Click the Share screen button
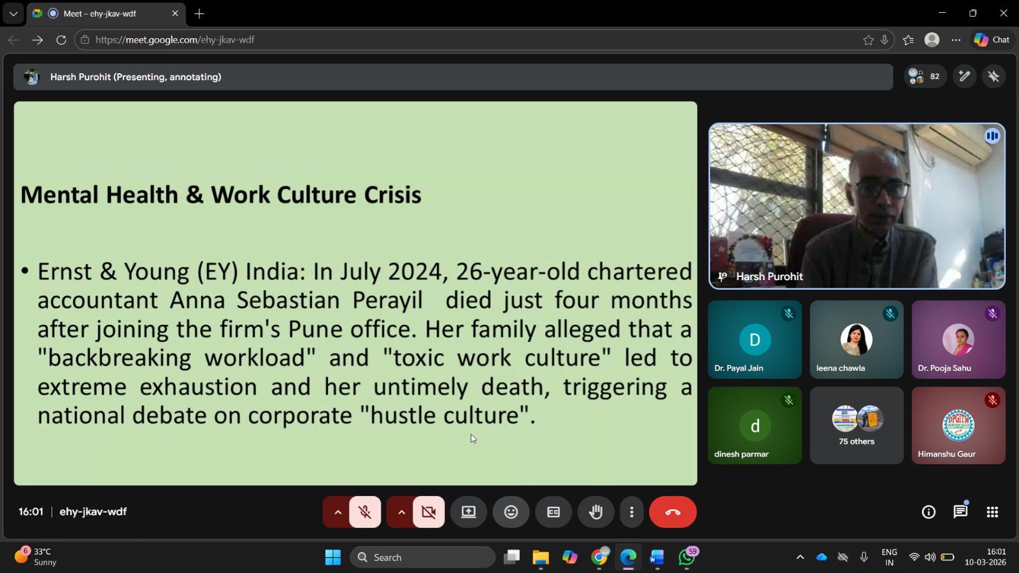The height and width of the screenshot is (573, 1019). pos(469,512)
